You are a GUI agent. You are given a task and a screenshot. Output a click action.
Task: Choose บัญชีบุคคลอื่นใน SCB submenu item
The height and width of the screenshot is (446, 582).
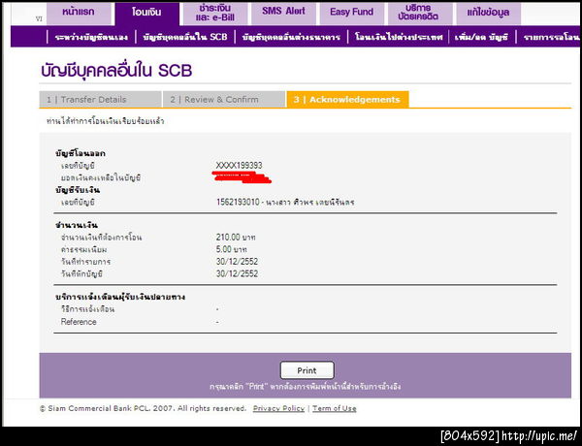tap(185, 37)
